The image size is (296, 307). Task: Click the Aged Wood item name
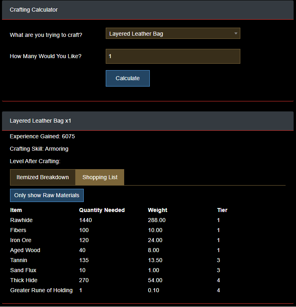(25, 250)
